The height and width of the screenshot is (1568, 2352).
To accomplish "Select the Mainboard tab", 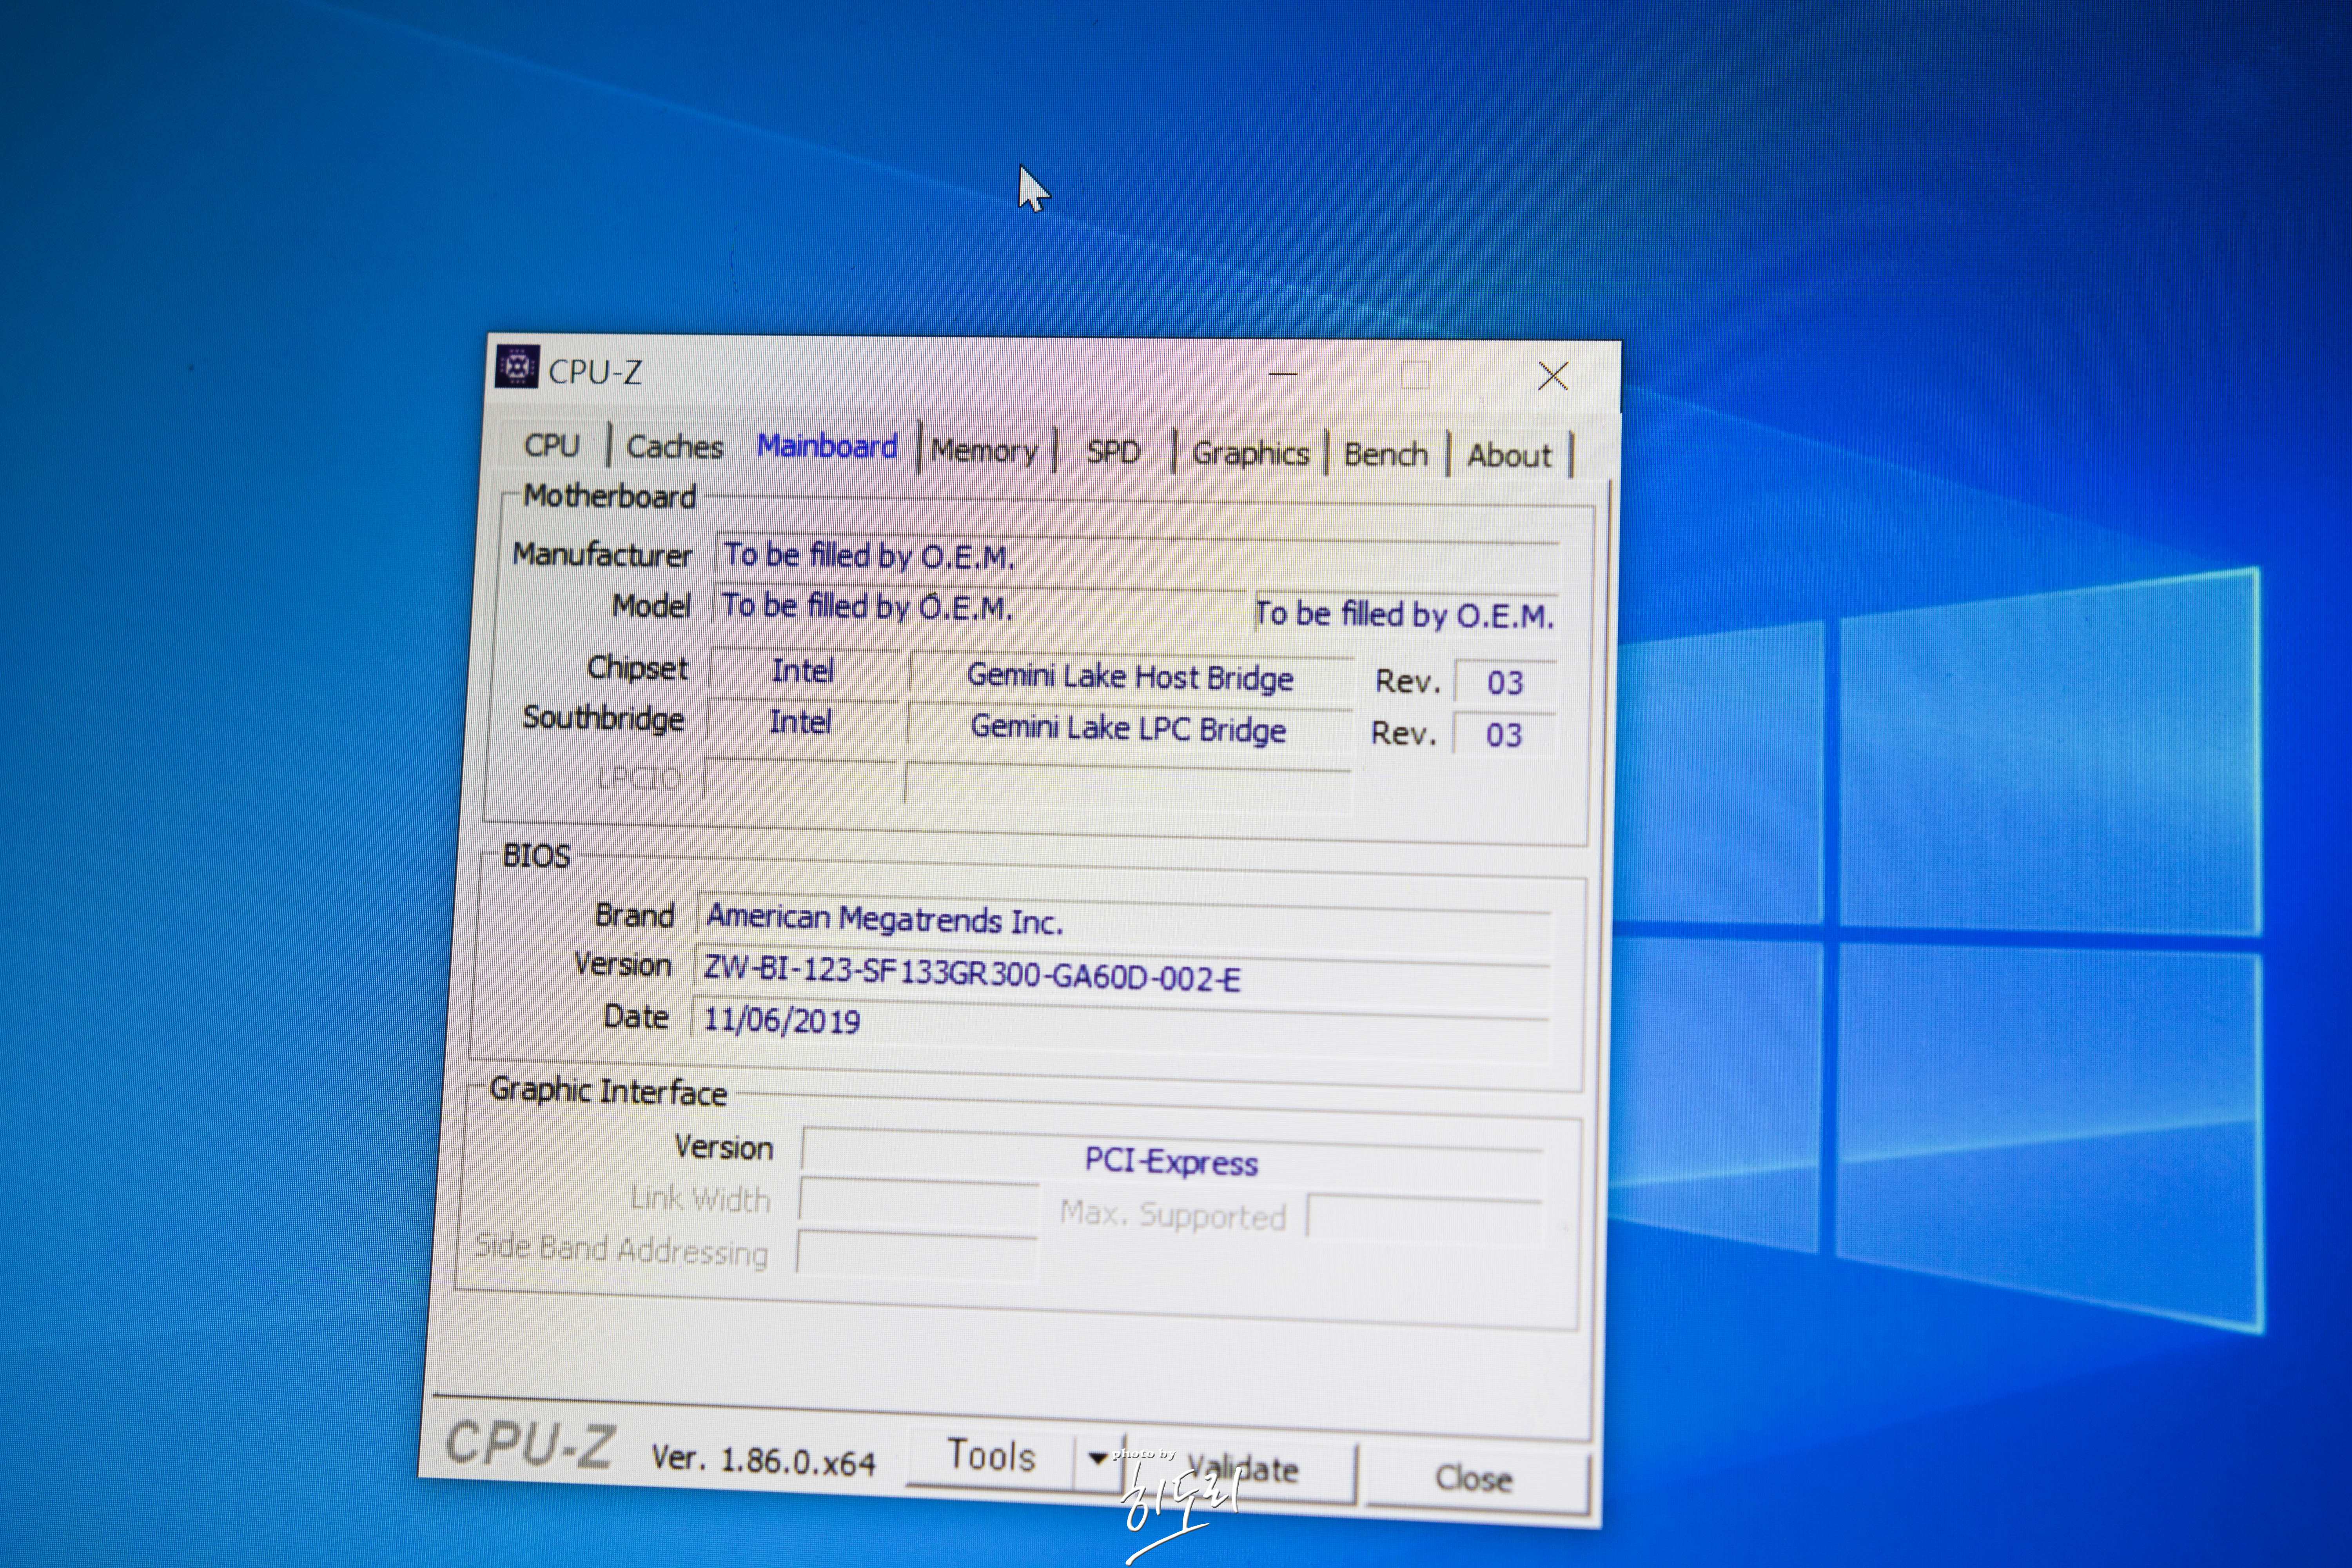I will pyautogui.click(x=827, y=446).
